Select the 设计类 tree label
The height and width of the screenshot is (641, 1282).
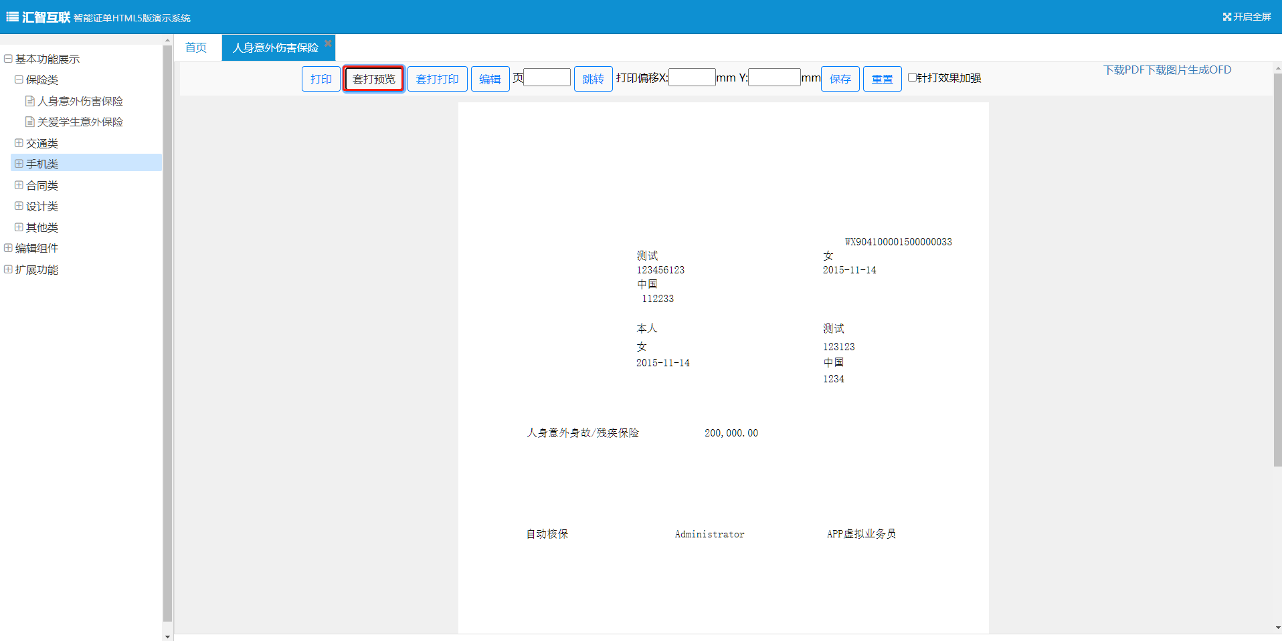[42, 206]
